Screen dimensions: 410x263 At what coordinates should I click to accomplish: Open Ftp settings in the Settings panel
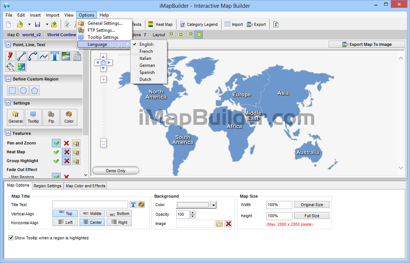click(51, 117)
